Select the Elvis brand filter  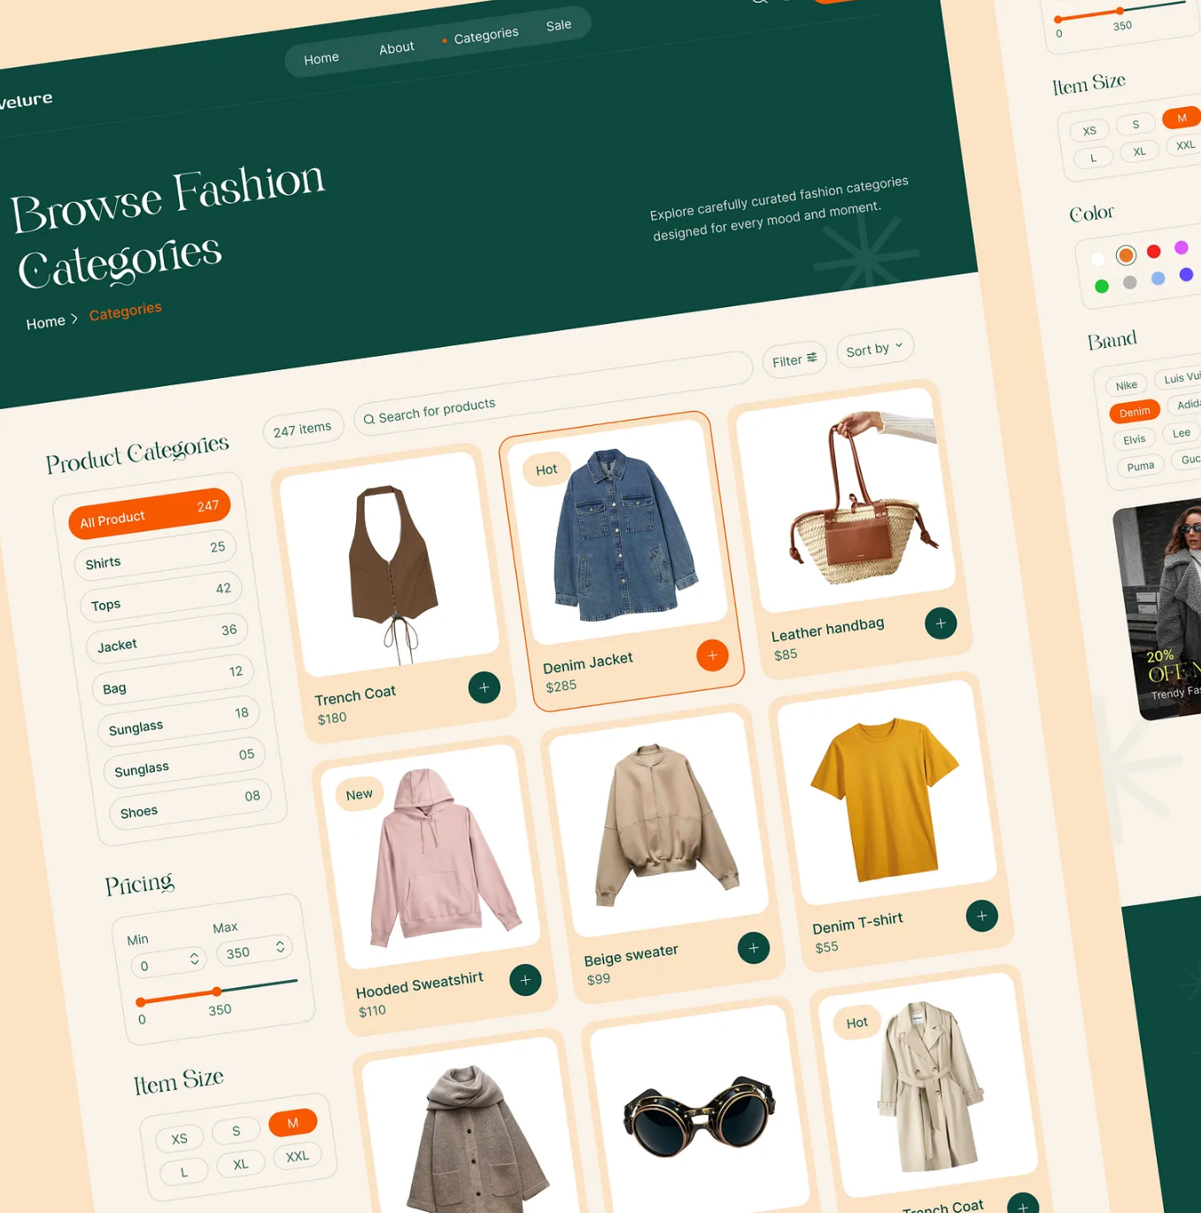point(1135,439)
